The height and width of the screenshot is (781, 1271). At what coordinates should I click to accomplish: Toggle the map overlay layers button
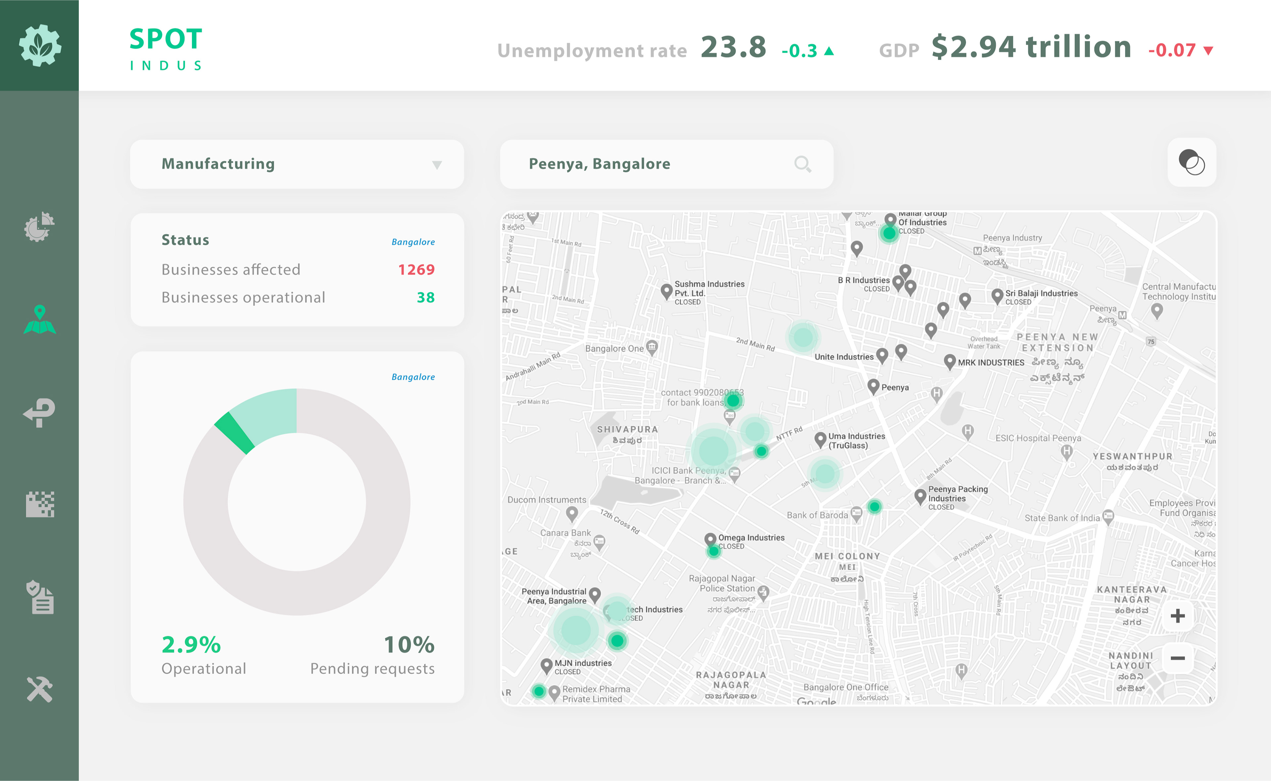point(1192,162)
